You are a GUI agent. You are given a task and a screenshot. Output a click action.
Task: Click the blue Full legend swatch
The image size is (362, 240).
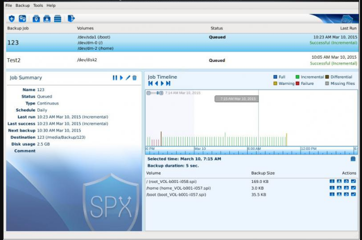pyautogui.click(x=275, y=77)
